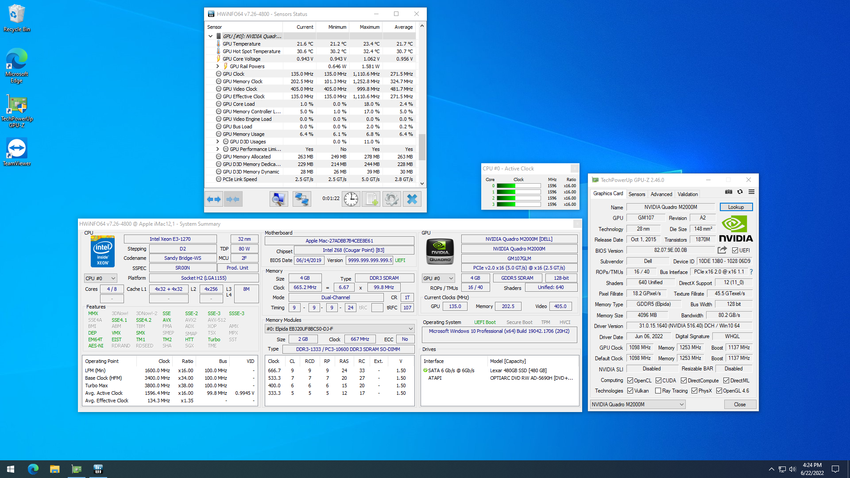The width and height of the screenshot is (850, 478).
Task: Toggle the DirectCompute checkbox
Action: pyautogui.click(x=684, y=381)
